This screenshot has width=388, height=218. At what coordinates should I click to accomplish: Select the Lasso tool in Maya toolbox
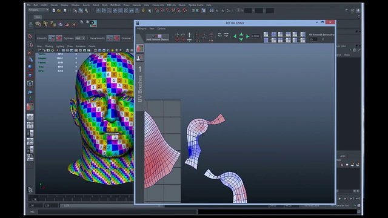(30, 44)
